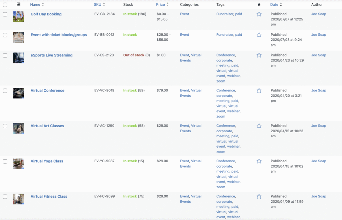Sort the list by SKU column header
This screenshot has width=342, height=220.
[x=98, y=5]
